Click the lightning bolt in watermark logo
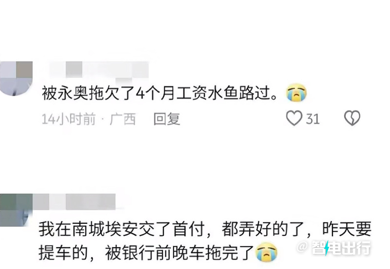This screenshot has width=390, height=269. tap(327, 248)
